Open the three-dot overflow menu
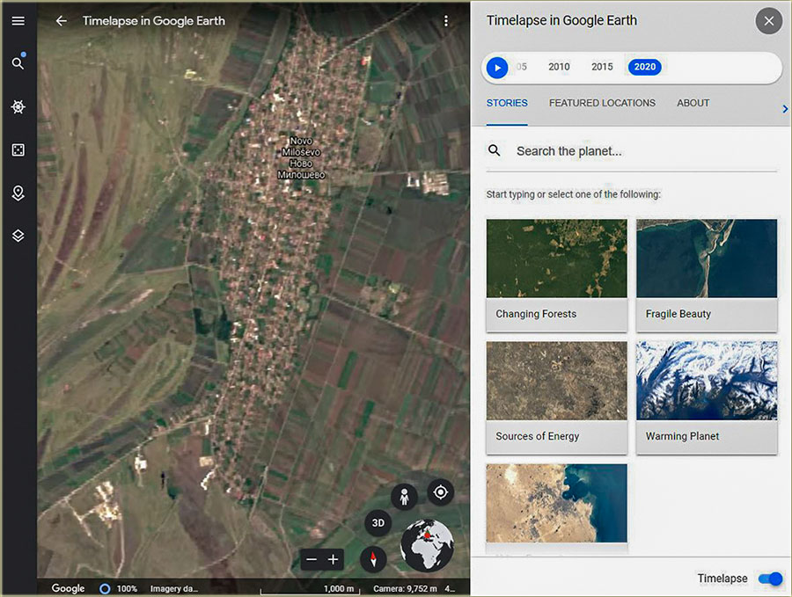 [x=445, y=20]
